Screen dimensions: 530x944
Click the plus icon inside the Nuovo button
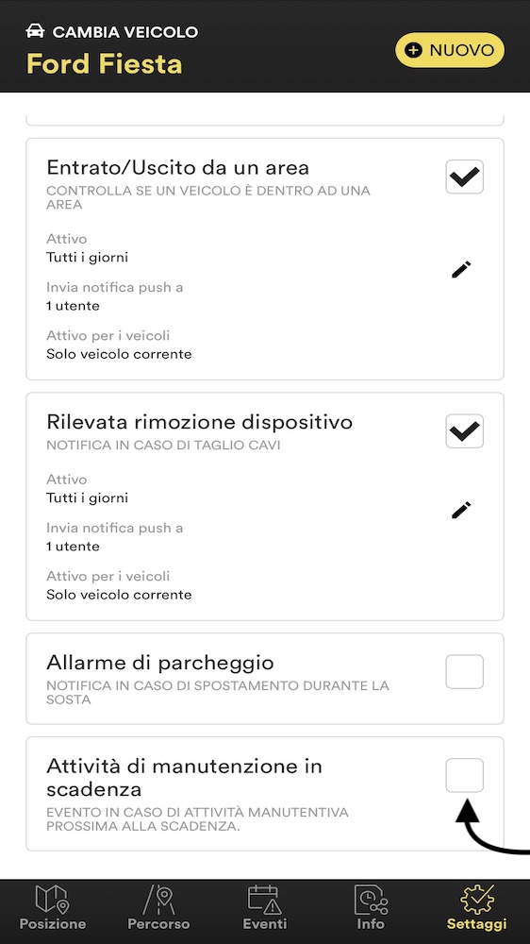point(413,50)
